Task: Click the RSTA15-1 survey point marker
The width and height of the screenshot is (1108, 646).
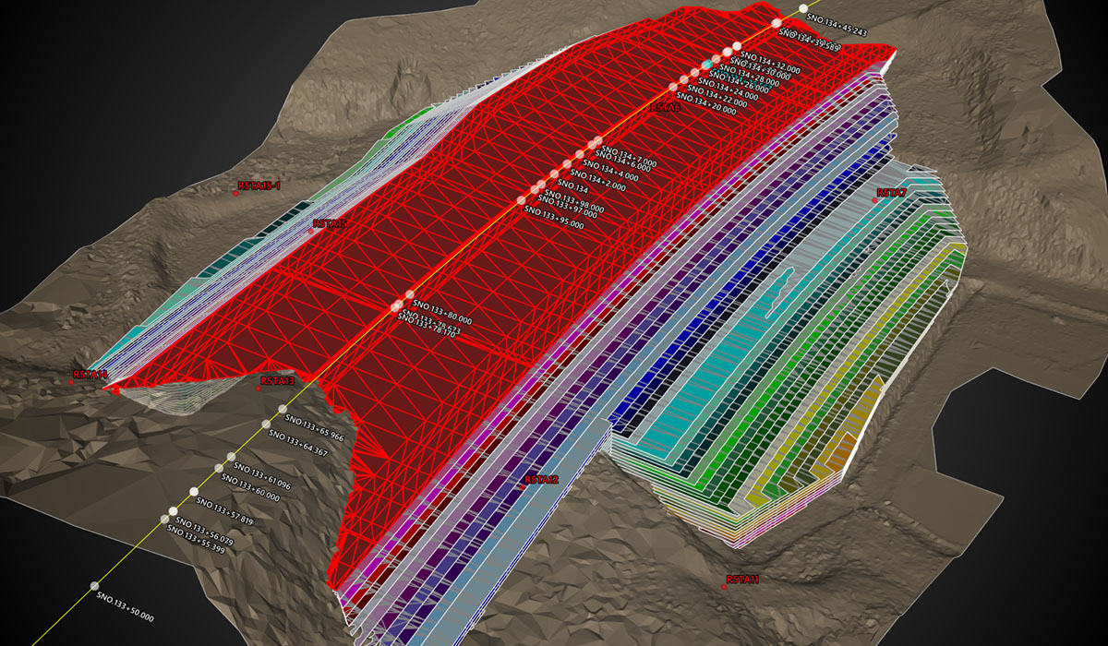Action: [x=236, y=194]
